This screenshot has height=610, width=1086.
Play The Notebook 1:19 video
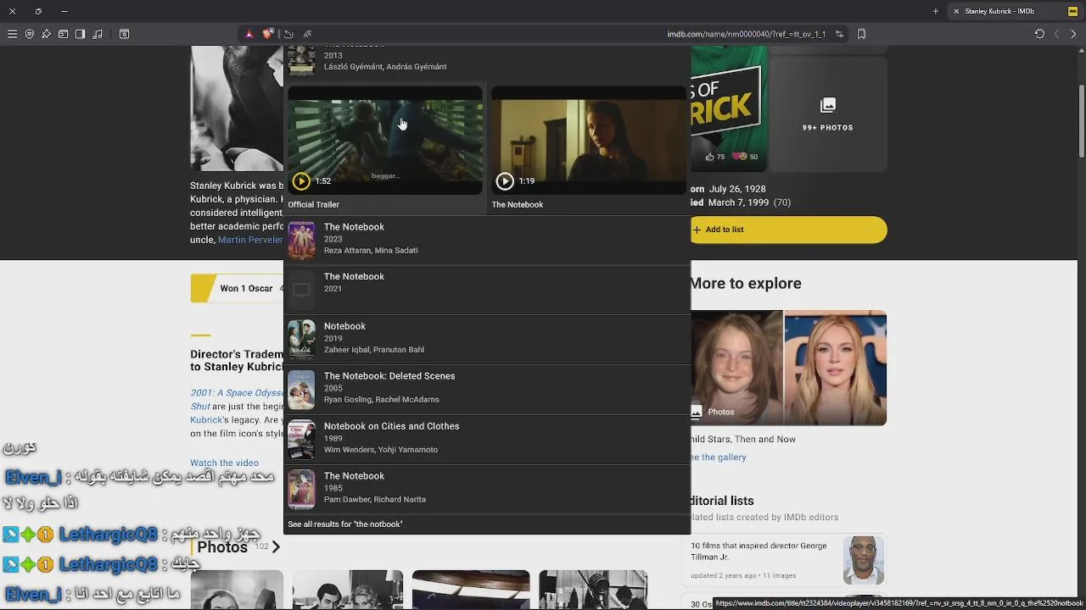pyautogui.click(x=505, y=180)
